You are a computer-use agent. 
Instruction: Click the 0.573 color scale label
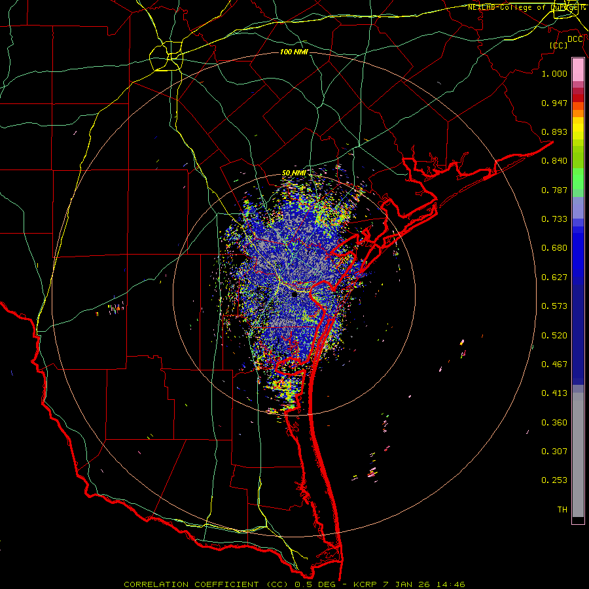click(554, 306)
